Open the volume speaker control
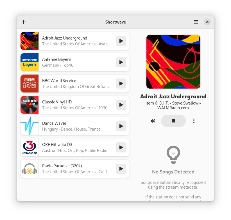Image resolution: width=231 pixels, height=220 pixels. [x=153, y=121]
